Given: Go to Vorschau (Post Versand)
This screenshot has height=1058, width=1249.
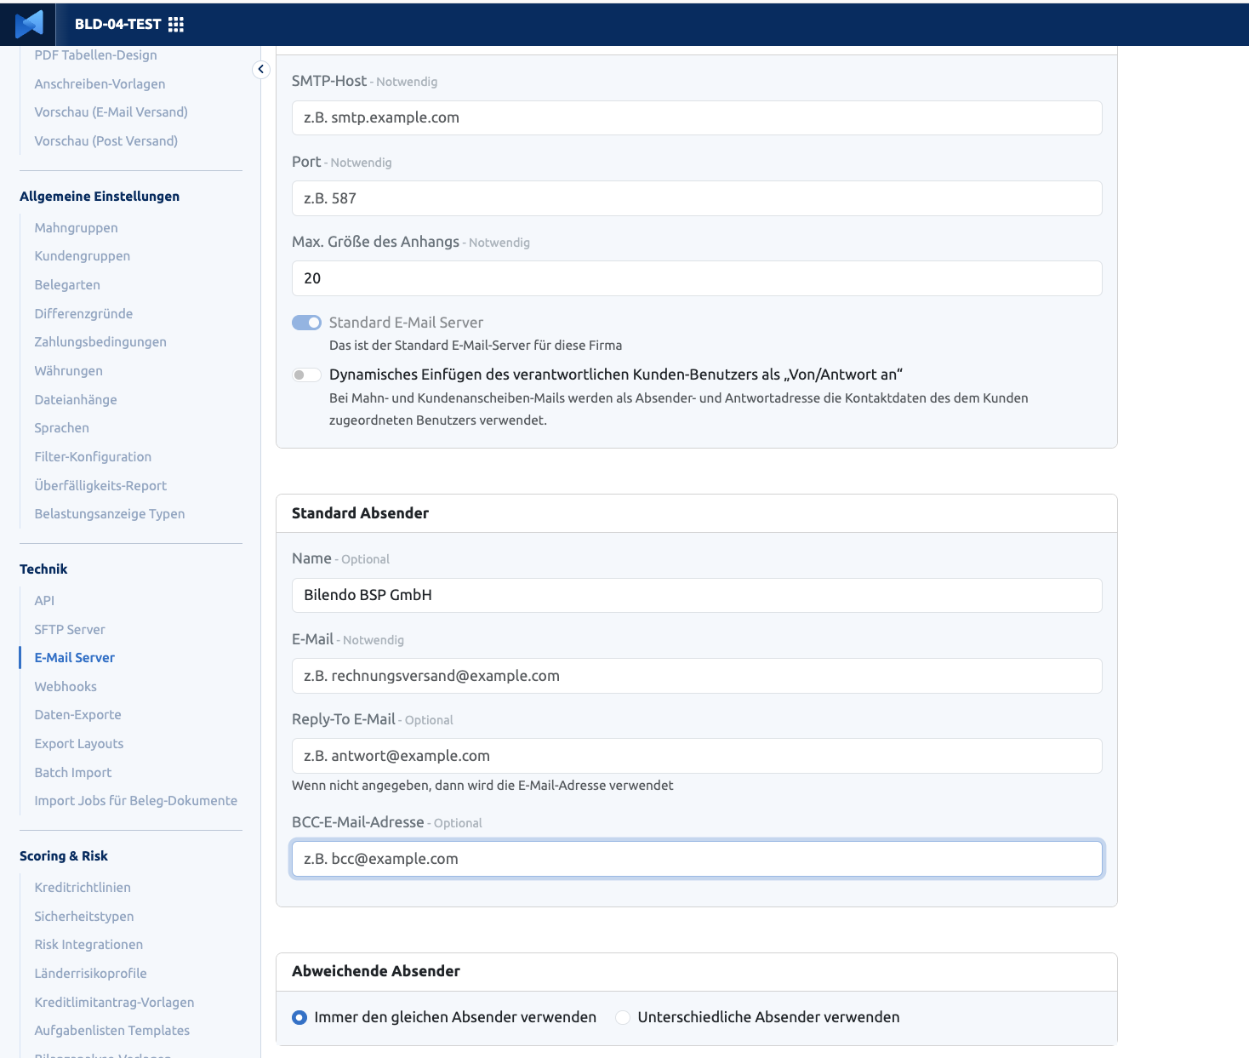Looking at the screenshot, I should coord(106,141).
